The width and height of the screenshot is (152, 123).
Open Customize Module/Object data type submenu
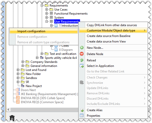click(x=113, y=30)
